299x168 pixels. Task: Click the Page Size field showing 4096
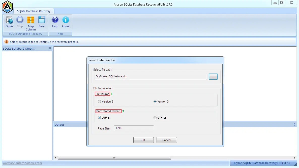click(x=134, y=128)
